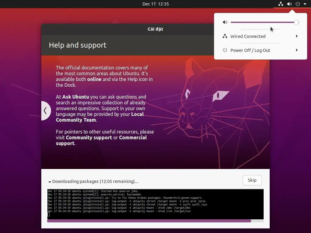Image resolution: width=311 pixels, height=233 pixels.
Task: Expand the Wired Connected submenu arrow
Action: 297,36
